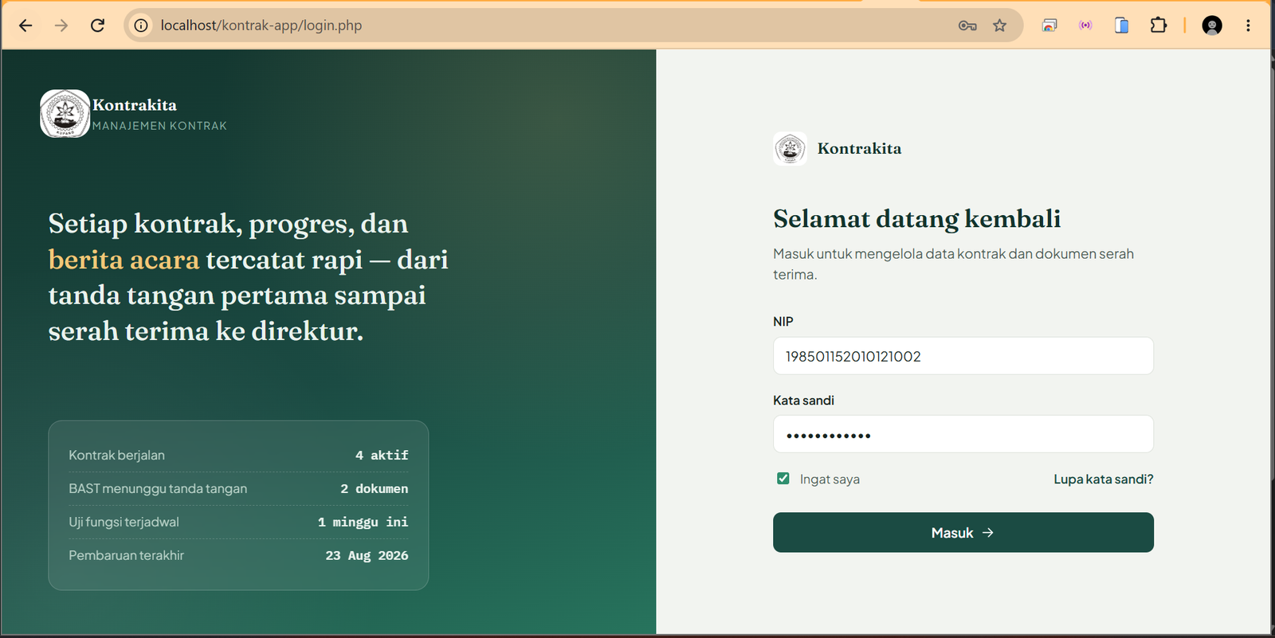Open the Extensions puzzle icon
Viewport: 1275px width, 638px height.
[1158, 25]
